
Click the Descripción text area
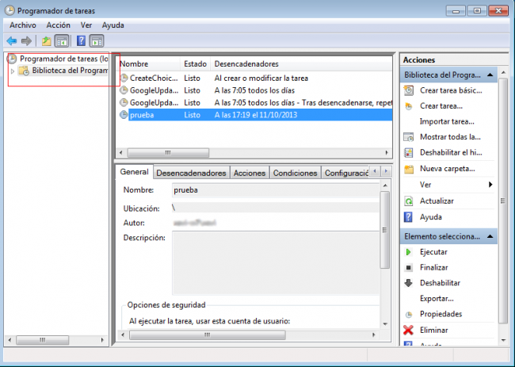[x=276, y=263]
